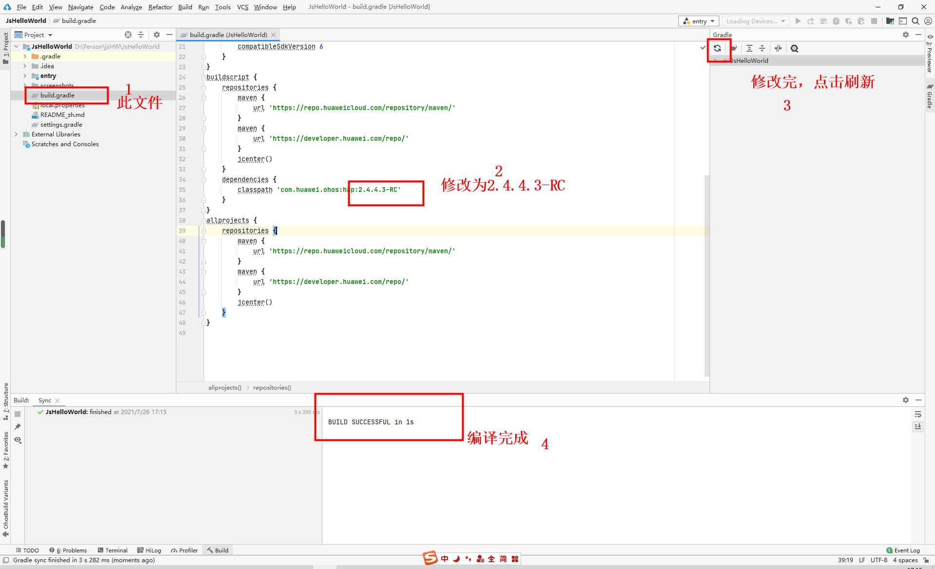Hide the Project panel
Viewport: 935px width, 569px height.
click(169, 35)
